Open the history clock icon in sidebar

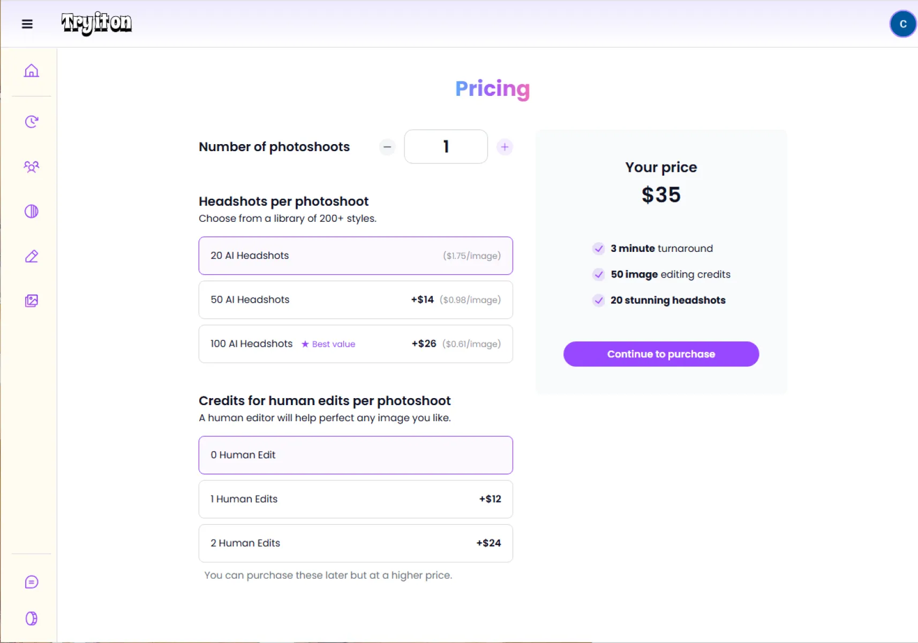(32, 122)
